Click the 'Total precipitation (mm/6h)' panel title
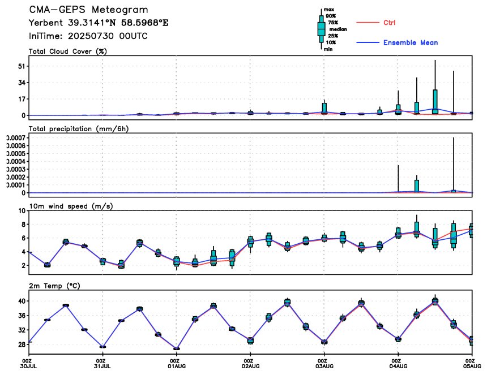This screenshot has width=487, height=375. point(79,129)
